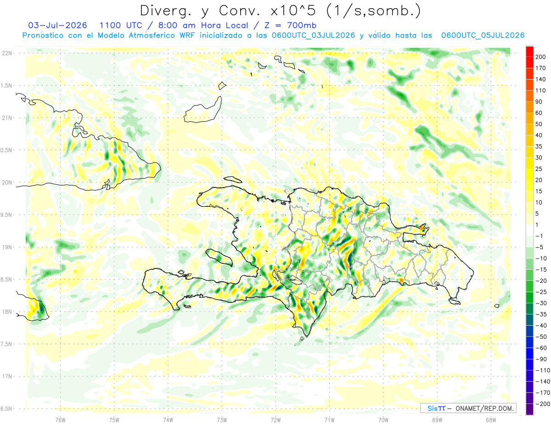Click the "69W" longitude label
551x426 pixels.
click(437, 420)
